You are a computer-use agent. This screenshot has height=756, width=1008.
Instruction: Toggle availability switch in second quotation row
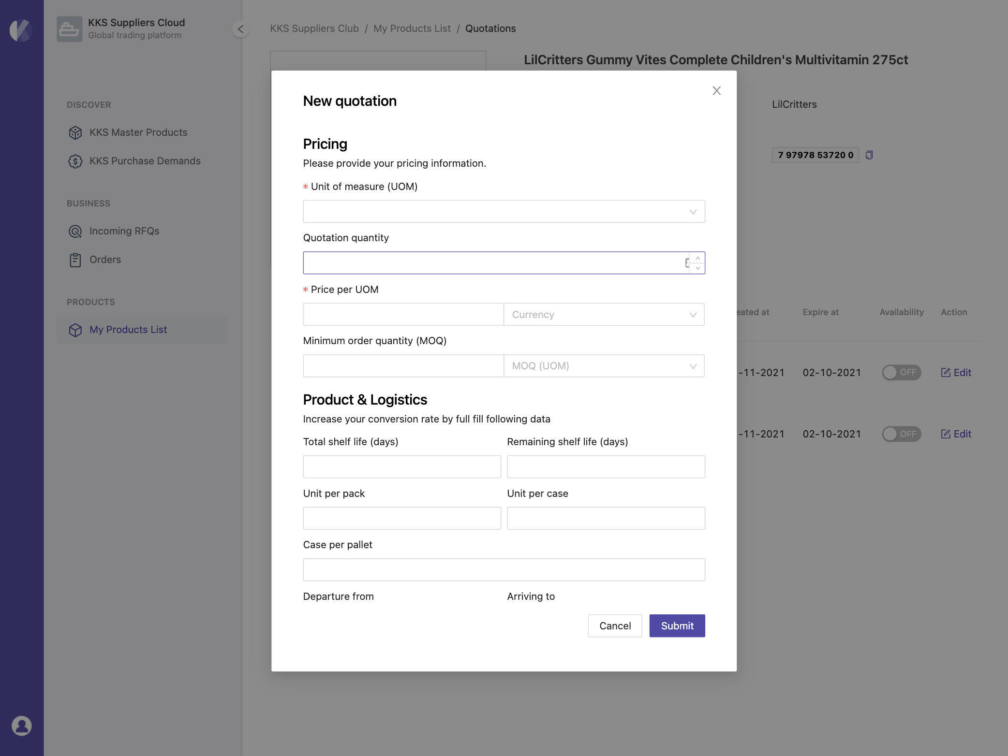(902, 434)
